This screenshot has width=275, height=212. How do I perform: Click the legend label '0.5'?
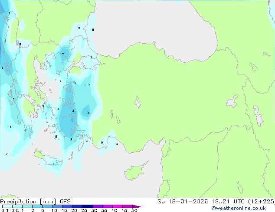click(15, 210)
